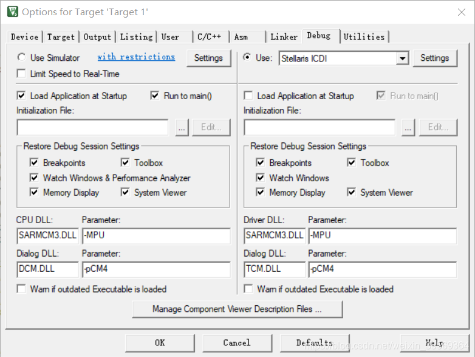This screenshot has height=357, width=475.
Task: Click the Driver DLL Parameter field
Action: pyautogui.click(x=382, y=236)
